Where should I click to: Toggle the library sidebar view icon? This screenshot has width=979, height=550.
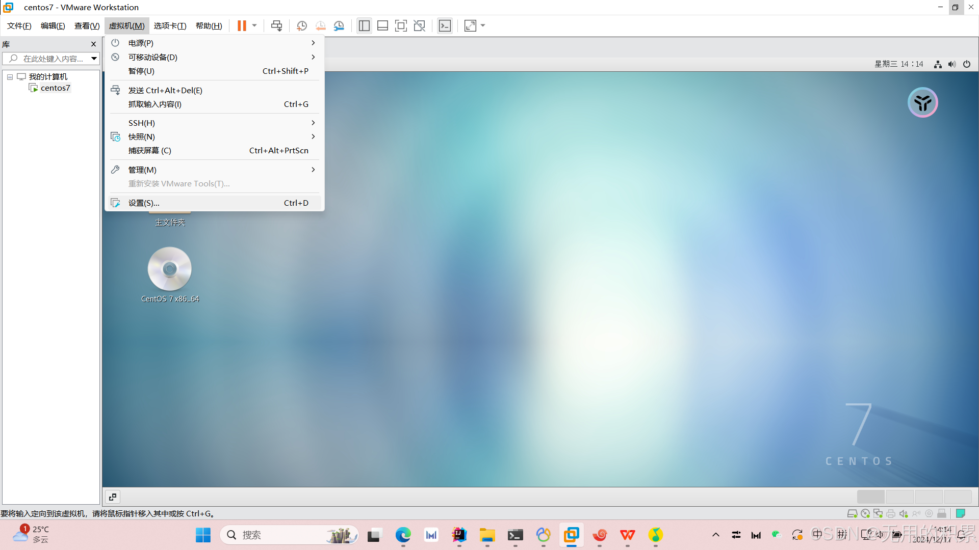point(364,26)
